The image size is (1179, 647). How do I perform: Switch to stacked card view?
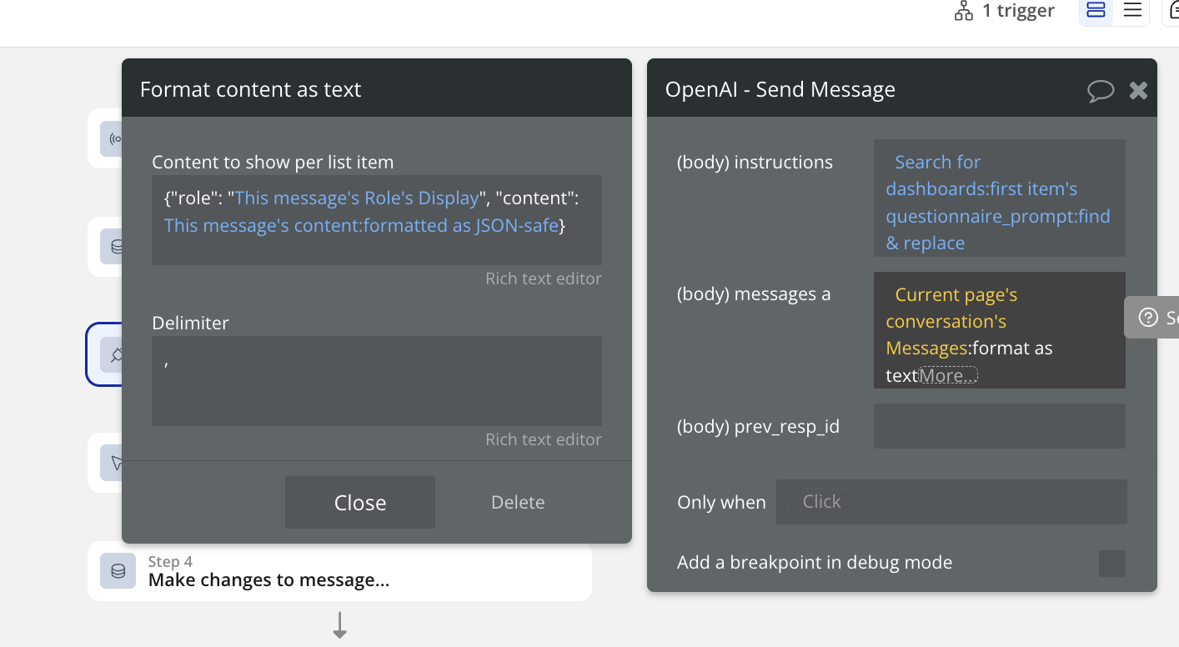(1096, 11)
